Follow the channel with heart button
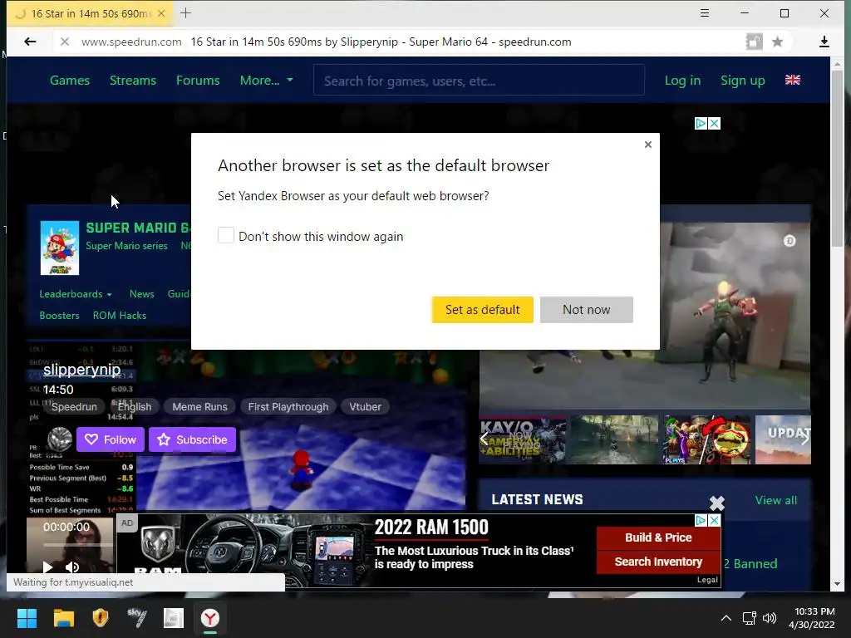 111,439
